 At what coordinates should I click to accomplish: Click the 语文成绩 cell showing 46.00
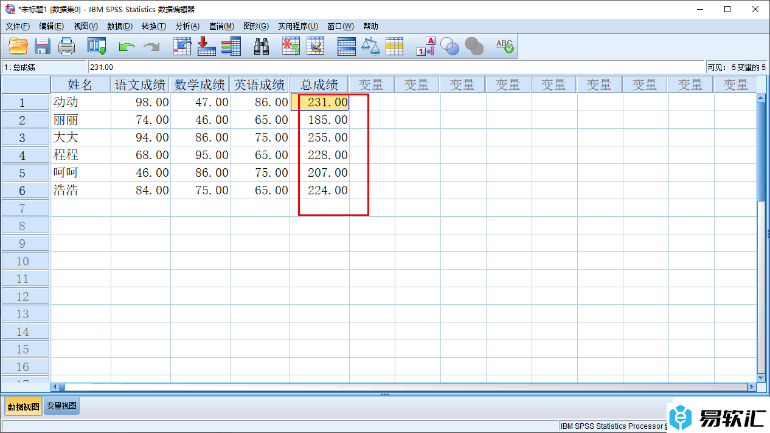[x=140, y=172]
